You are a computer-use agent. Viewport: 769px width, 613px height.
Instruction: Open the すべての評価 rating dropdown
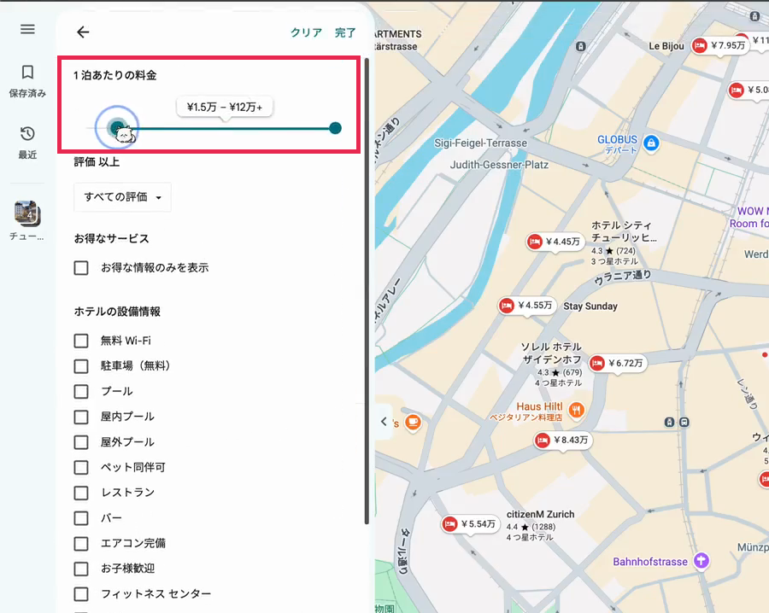(x=122, y=197)
